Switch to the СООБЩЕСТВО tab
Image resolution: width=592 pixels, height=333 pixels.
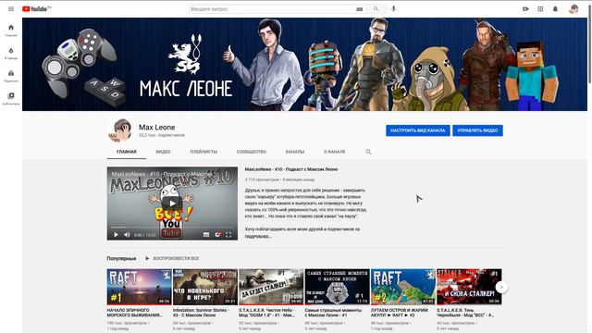pyautogui.click(x=252, y=152)
